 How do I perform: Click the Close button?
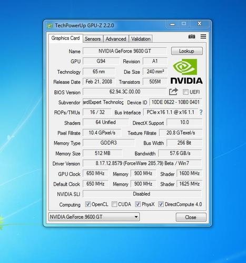click(x=191, y=217)
